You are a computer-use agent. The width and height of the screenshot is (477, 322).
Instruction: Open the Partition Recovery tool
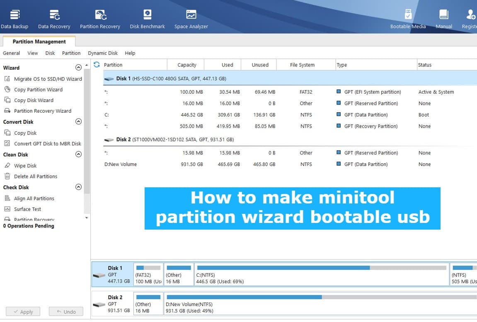point(100,17)
